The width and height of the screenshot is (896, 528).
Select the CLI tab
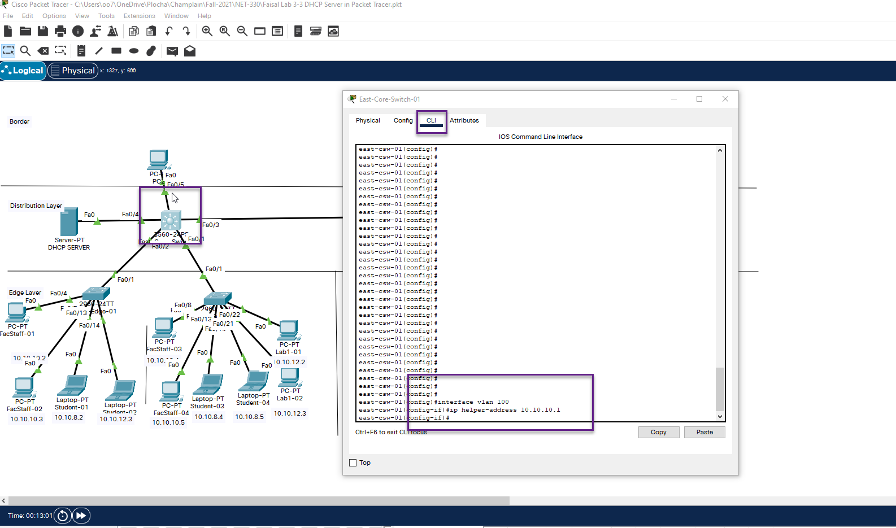point(432,120)
